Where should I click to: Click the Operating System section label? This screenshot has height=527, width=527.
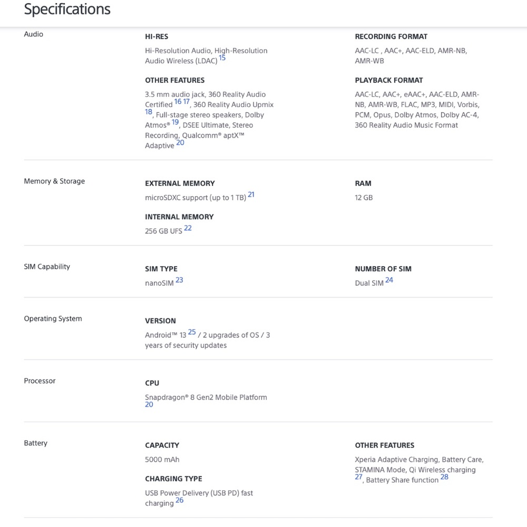pos(53,319)
